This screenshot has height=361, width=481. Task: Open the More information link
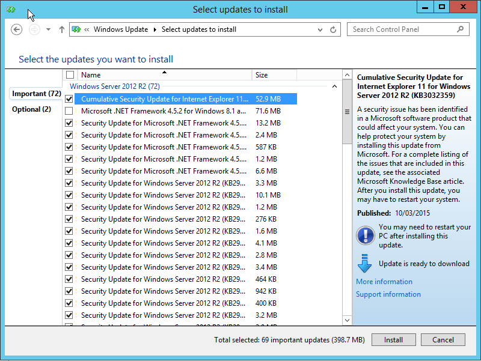pyautogui.click(x=384, y=282)
